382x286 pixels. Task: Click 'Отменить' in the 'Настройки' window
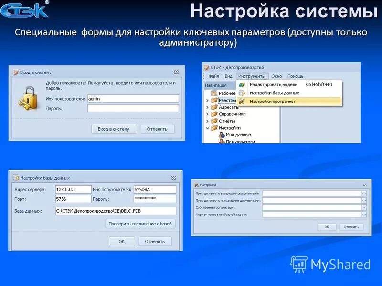[x=351, y=227]
